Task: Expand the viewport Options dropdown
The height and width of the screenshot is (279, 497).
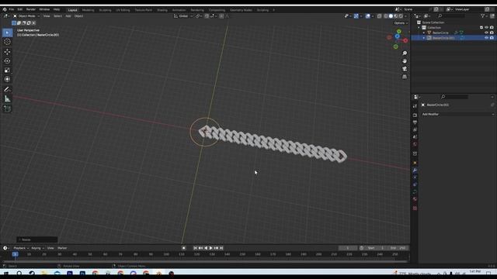Action: point(401,23)
